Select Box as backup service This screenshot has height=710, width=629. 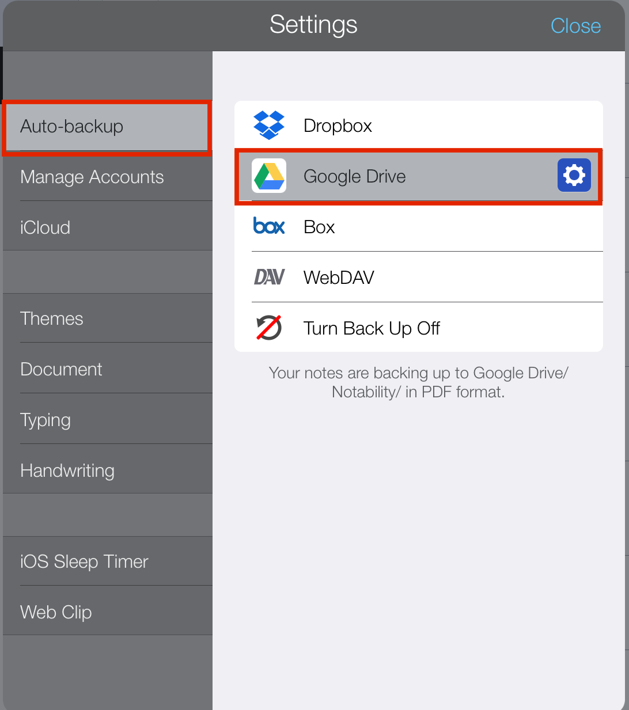pos(419,227)
